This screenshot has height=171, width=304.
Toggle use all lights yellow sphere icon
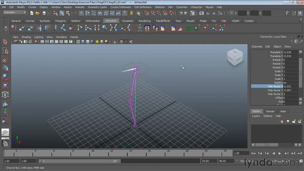click(x=97, y=41)
